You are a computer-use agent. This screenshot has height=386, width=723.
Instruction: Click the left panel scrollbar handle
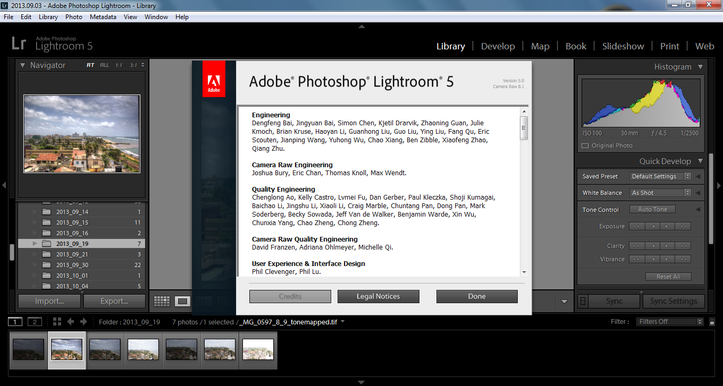pos(12,252)
